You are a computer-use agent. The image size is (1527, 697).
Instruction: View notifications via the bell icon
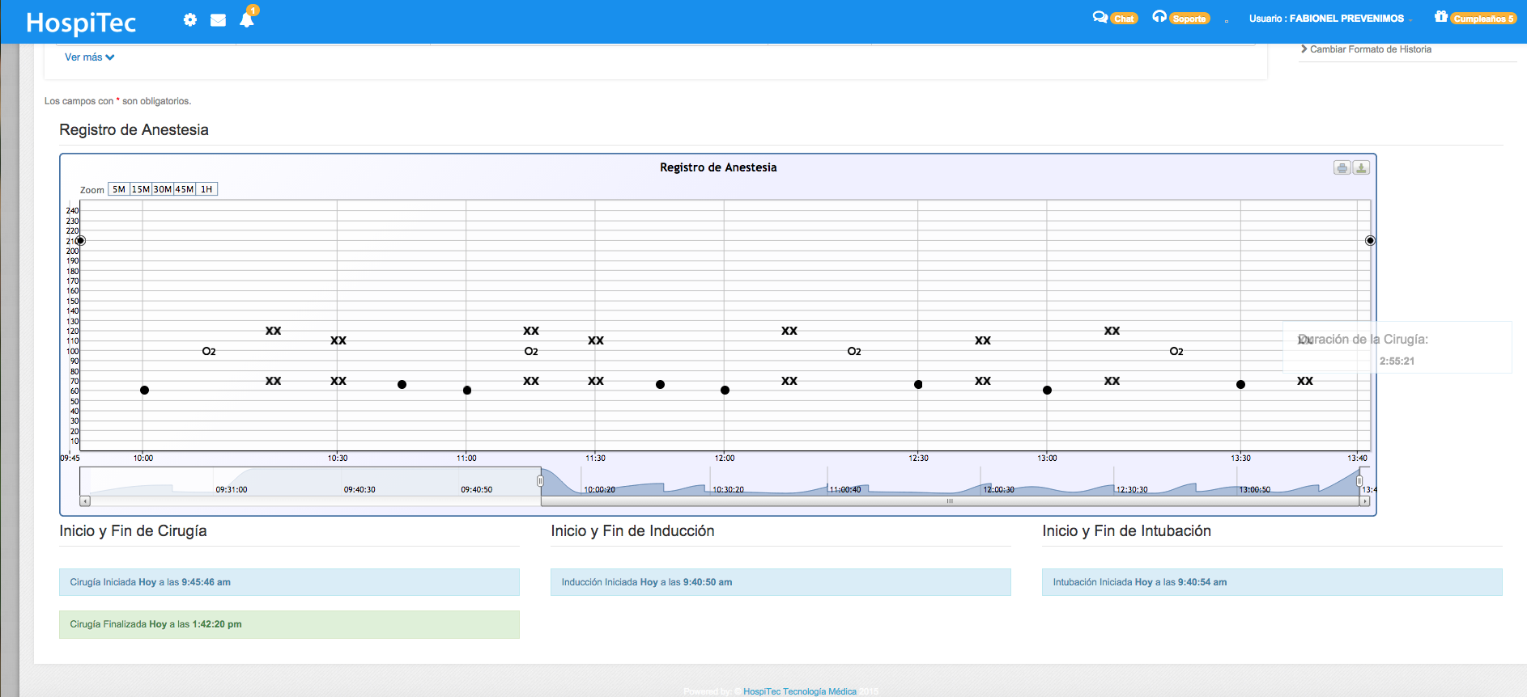[247, 20]
